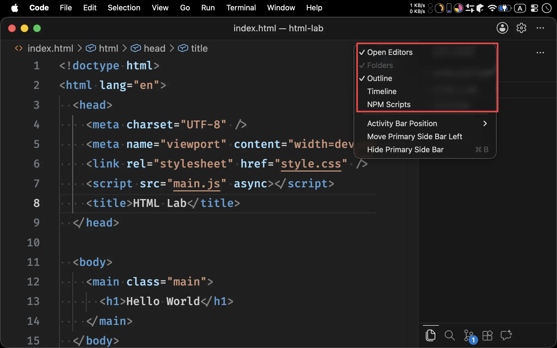Open the Edit menu
Screen dimensions: 557x348
pyautogui.click(x=90, y=8)
